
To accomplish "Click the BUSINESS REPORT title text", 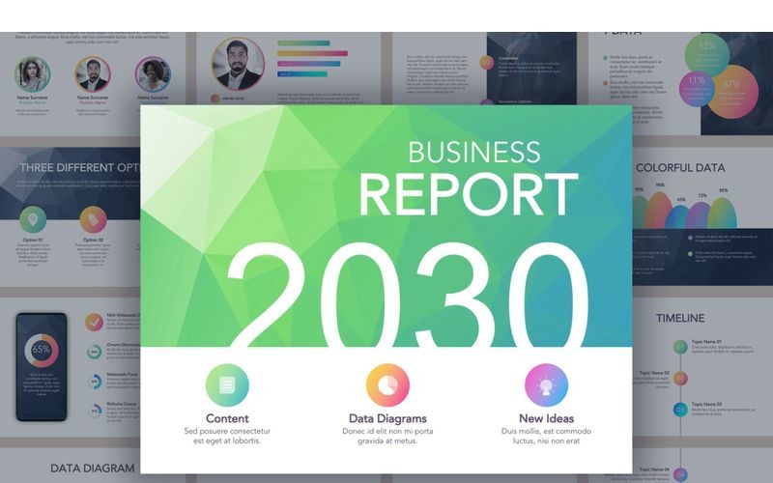I will tap(468, 179).
